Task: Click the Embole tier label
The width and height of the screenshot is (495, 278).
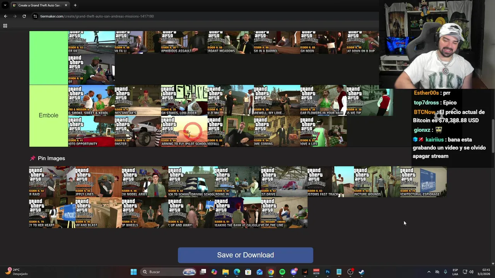Action: [x=48, y=115]
